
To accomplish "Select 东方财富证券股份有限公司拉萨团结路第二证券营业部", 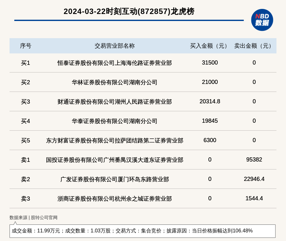I will click(114, 141).
